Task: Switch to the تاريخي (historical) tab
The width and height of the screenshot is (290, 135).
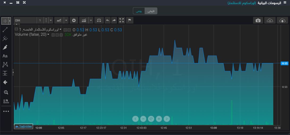Action: coord(151,11)
